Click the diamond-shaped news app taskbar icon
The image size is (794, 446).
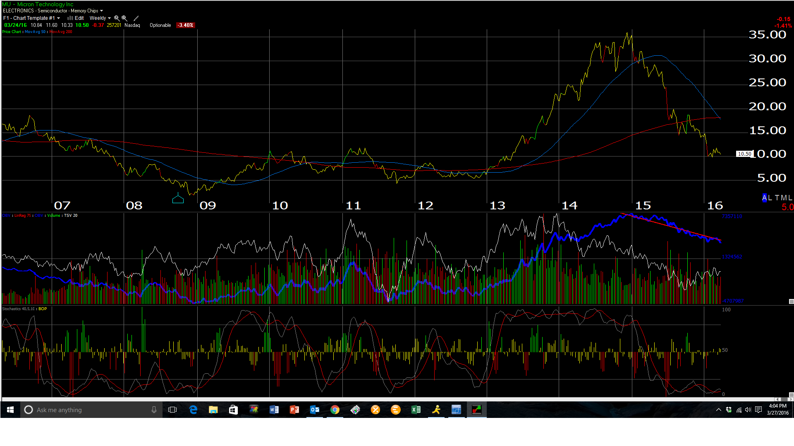coord(355,410)
